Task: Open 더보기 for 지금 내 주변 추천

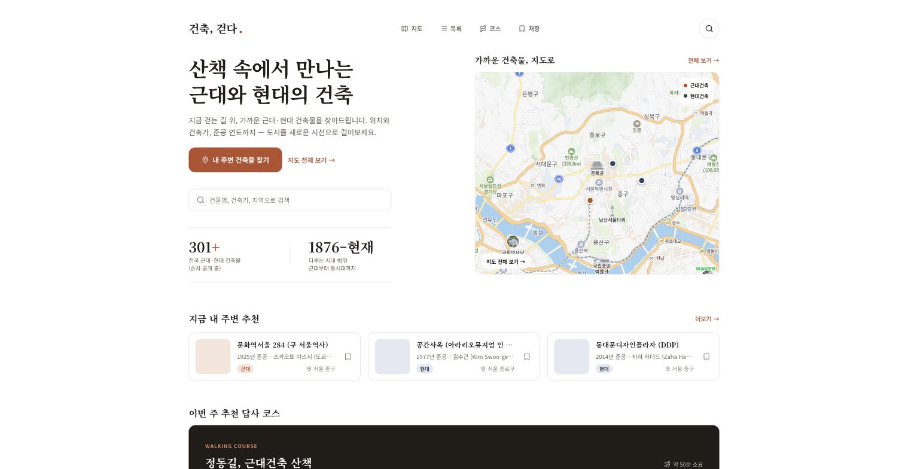Action: (x=707, y=319)
